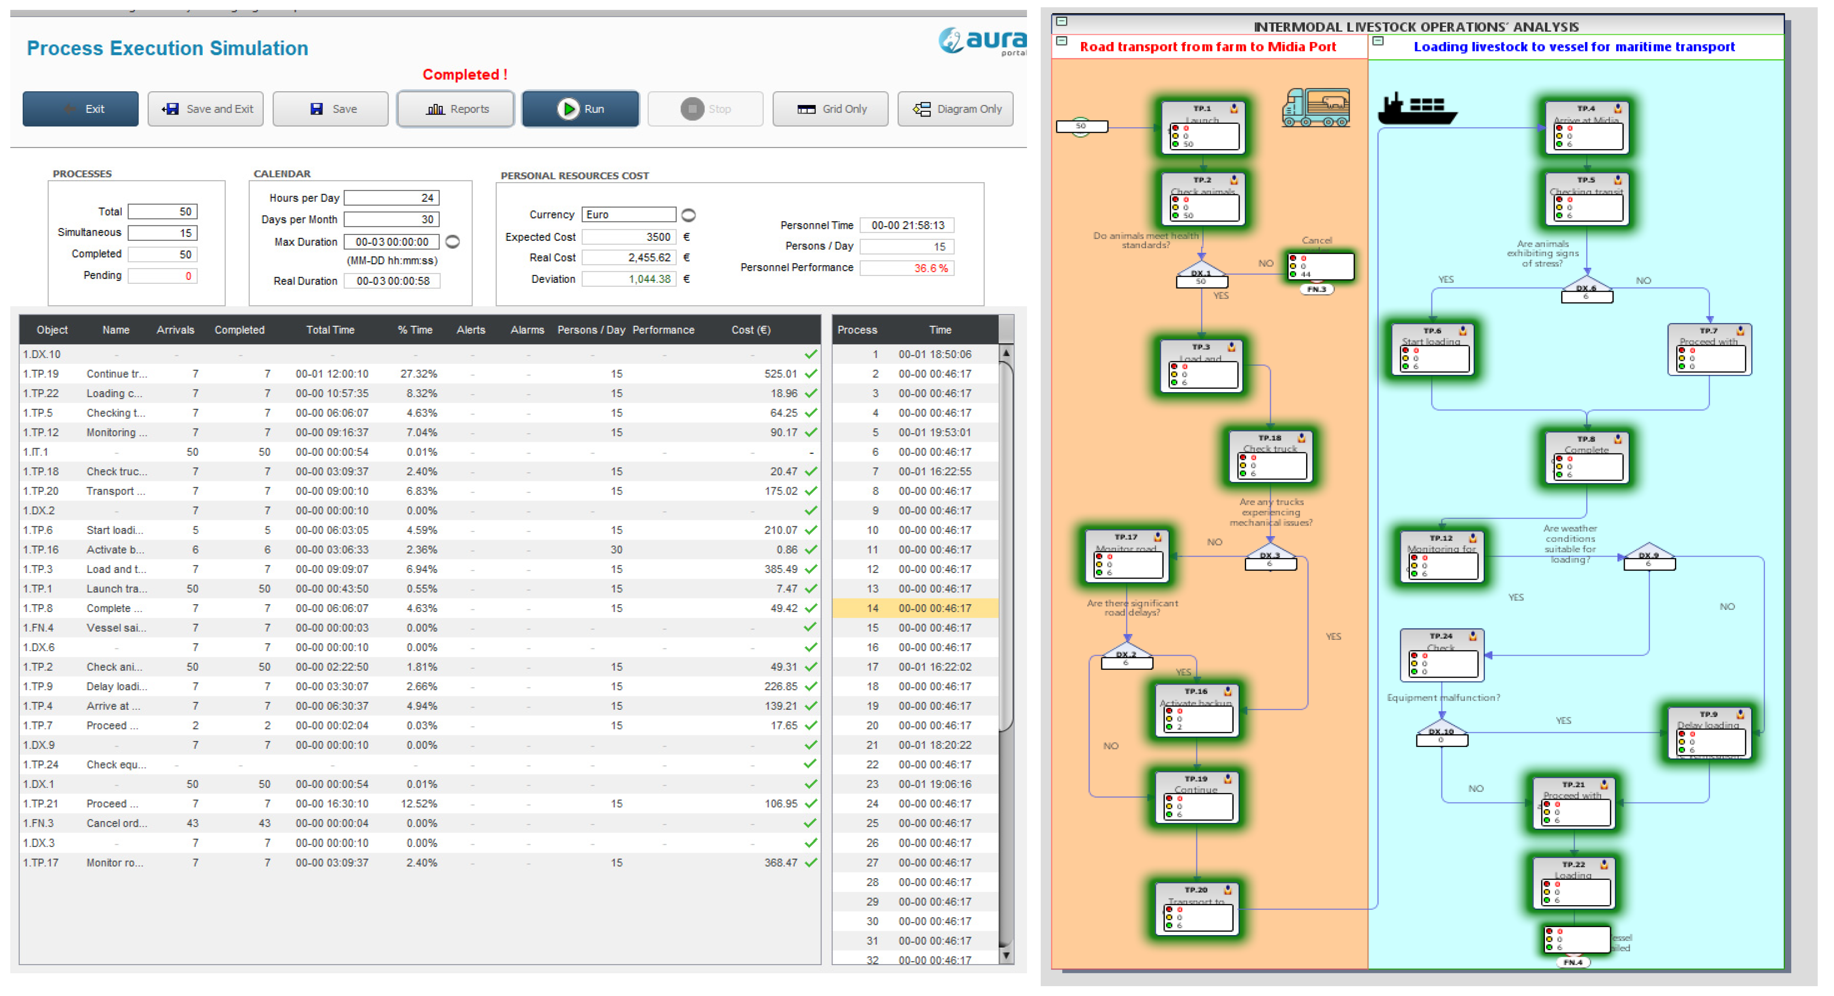Click the aura portal logo
Image resolution: width=1834 pixels, height=996 pixels.
982,41
